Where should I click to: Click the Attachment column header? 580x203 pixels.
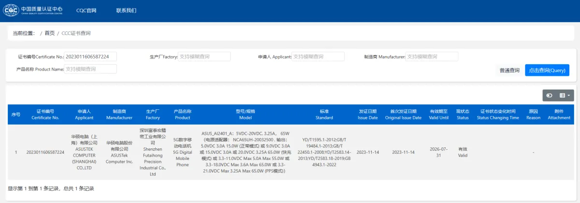point(559,115)
